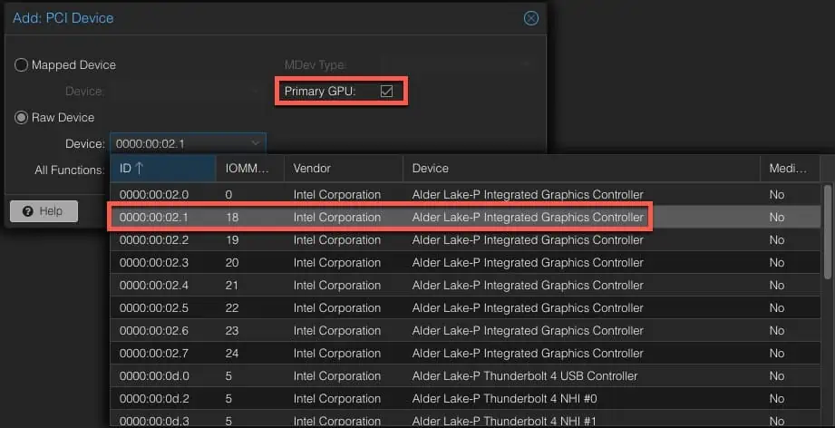This screenshot has width=835, height=428.
Task: Click the question mark Help icon
Action: [27, 210]
